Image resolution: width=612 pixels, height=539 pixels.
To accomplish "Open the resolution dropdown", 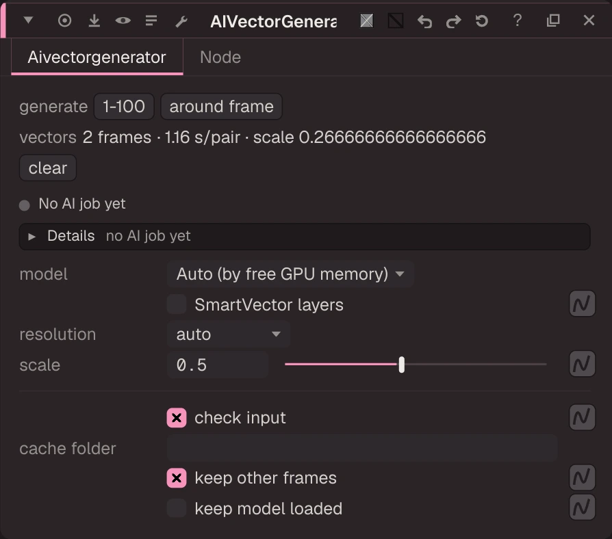I will (229, 334).
